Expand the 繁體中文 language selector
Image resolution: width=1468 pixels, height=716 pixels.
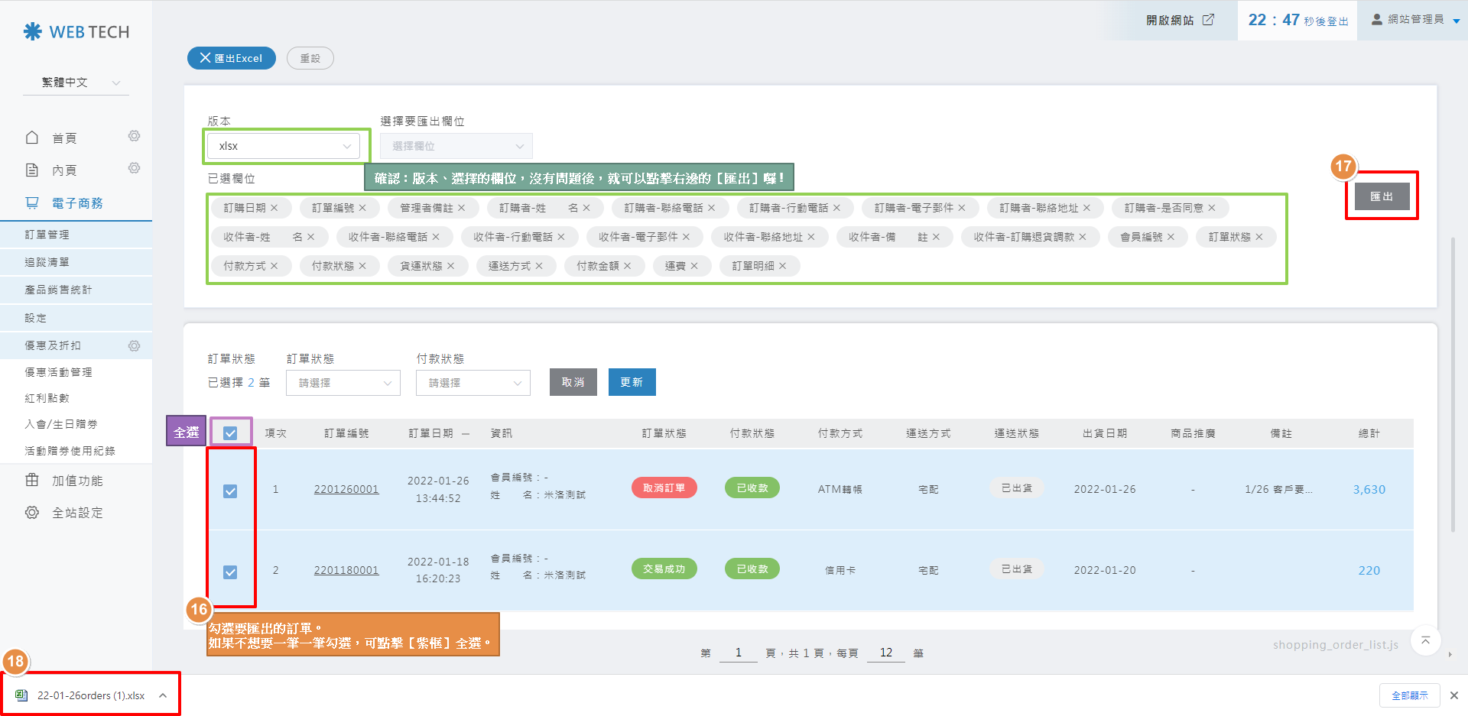(x=76, y=83)
